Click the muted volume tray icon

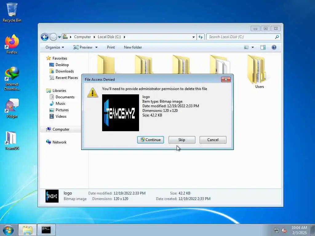(x=284, y=230)
